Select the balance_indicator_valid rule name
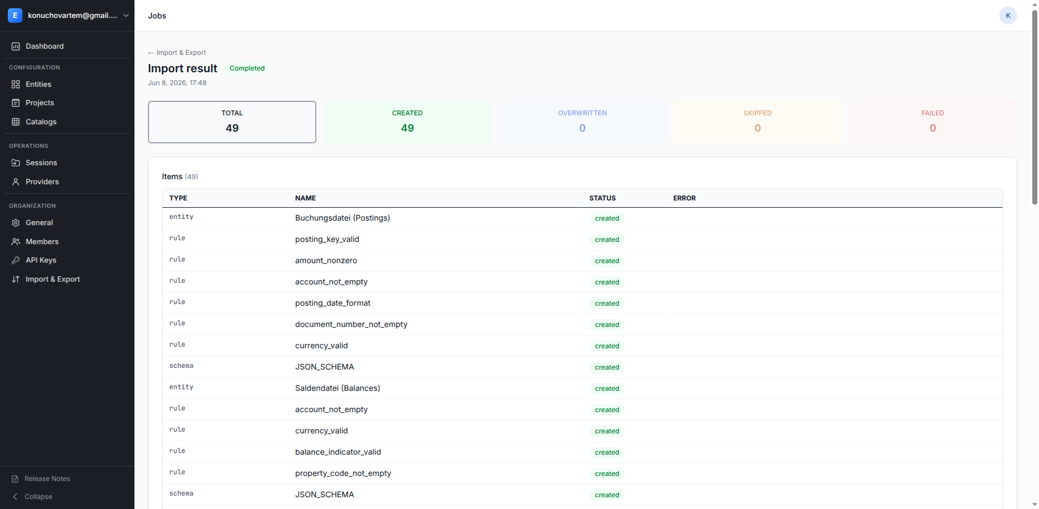This screenshot has width=1039, height=509. pyautogui.click(x=338, y=452)
